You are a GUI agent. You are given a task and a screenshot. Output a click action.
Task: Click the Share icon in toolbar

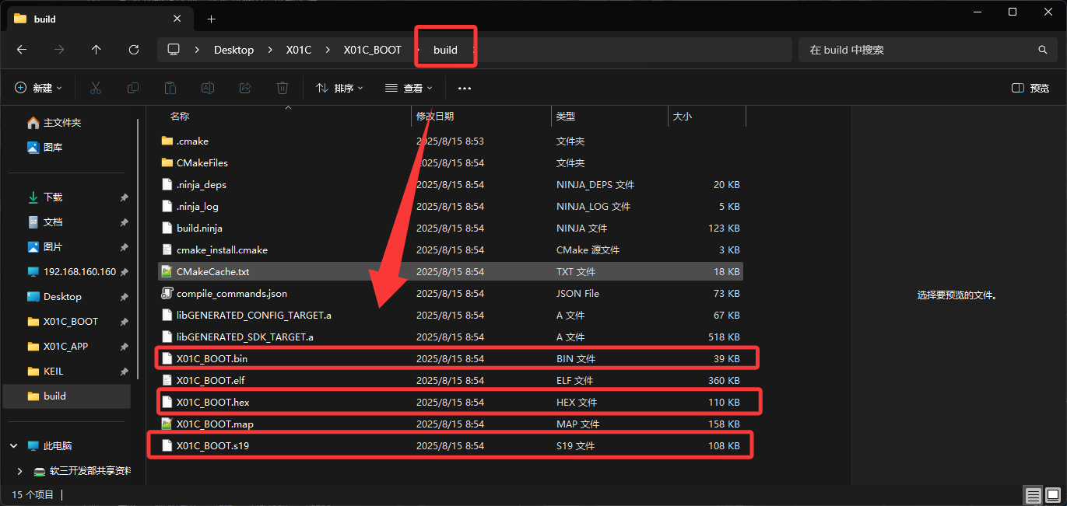pos(245,88)
